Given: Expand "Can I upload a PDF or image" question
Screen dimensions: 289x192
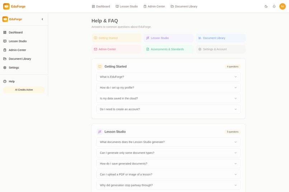Looking at the screenshot, I should point(169,174).
